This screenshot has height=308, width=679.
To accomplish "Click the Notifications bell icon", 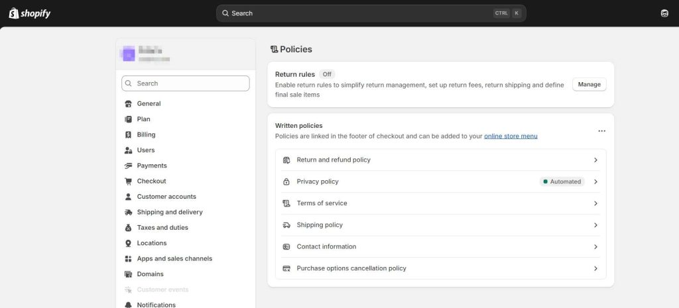I will (x=128, y=305).
